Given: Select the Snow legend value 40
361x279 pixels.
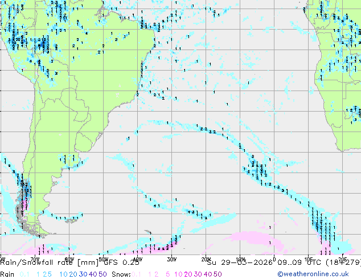Looking at the screenshot, I should click(208, 274).
